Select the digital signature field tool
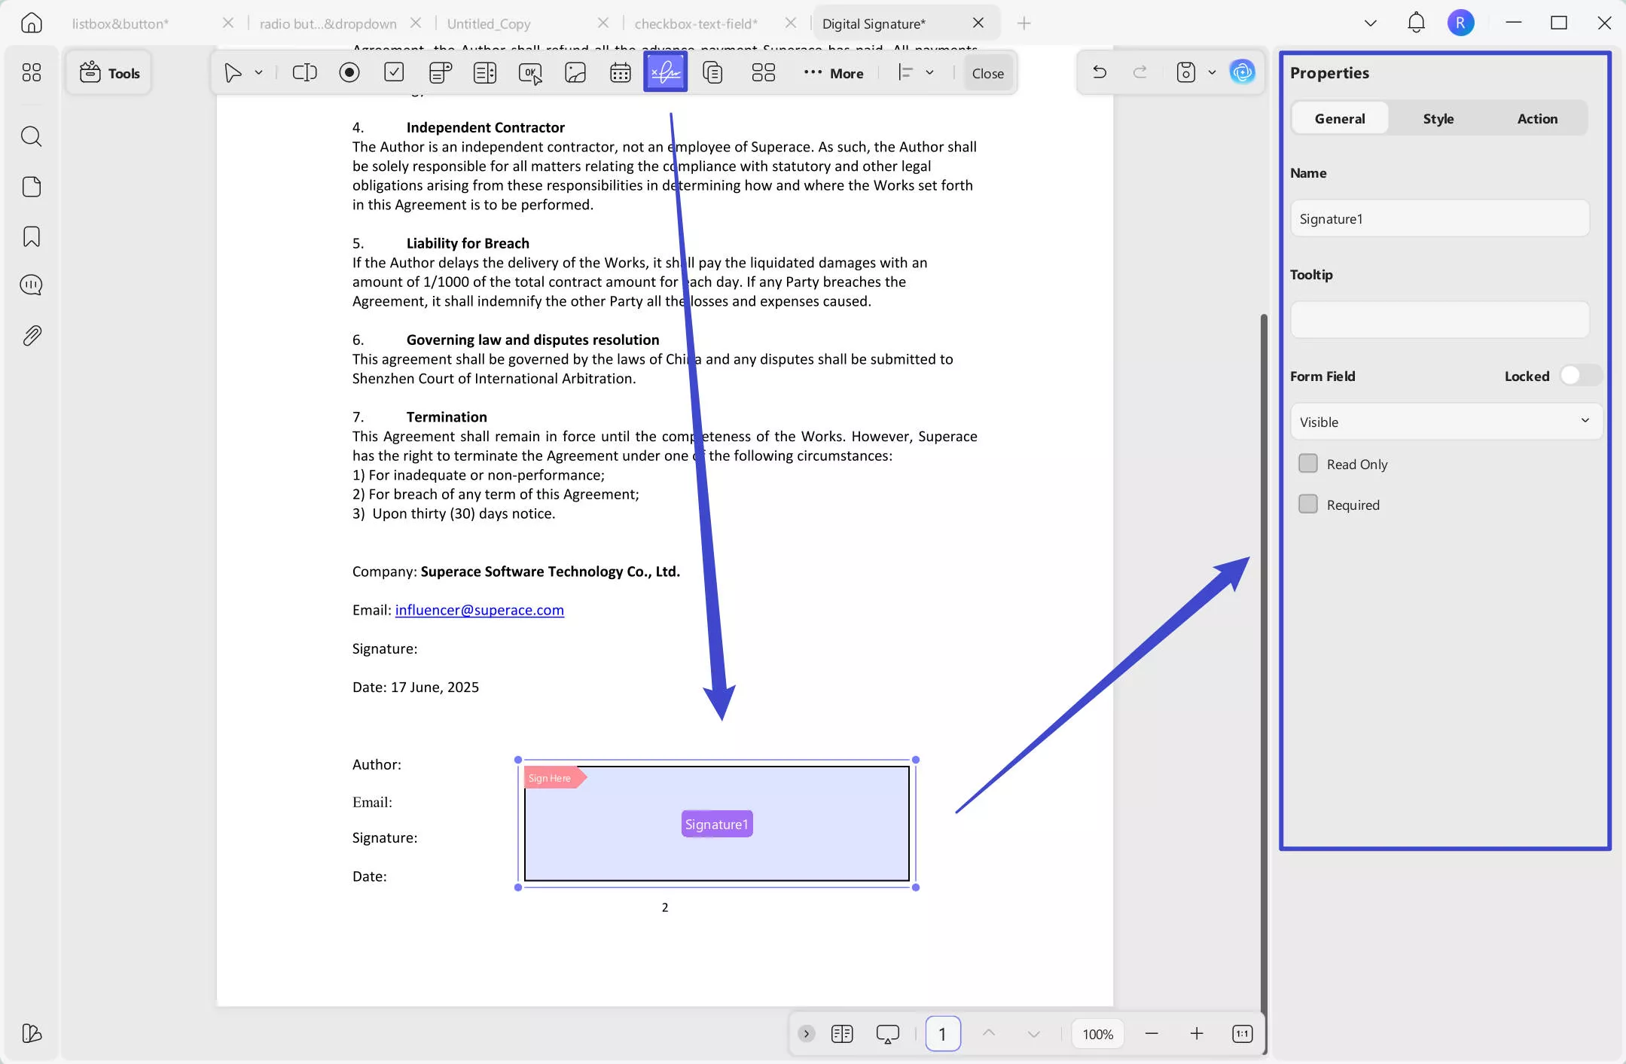The width and height of the screenshot is (1626, 1064). (x=665, y=72)
